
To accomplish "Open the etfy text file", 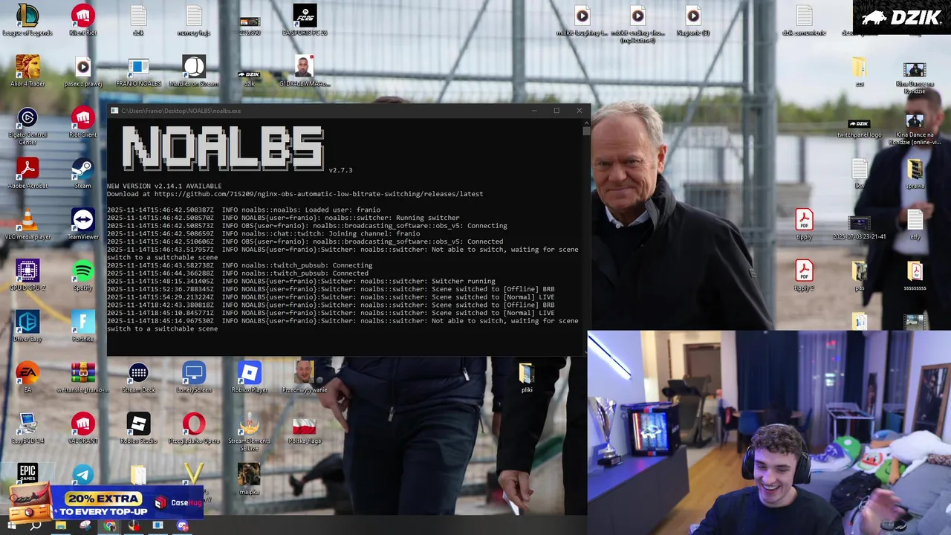I will point(915,224).
